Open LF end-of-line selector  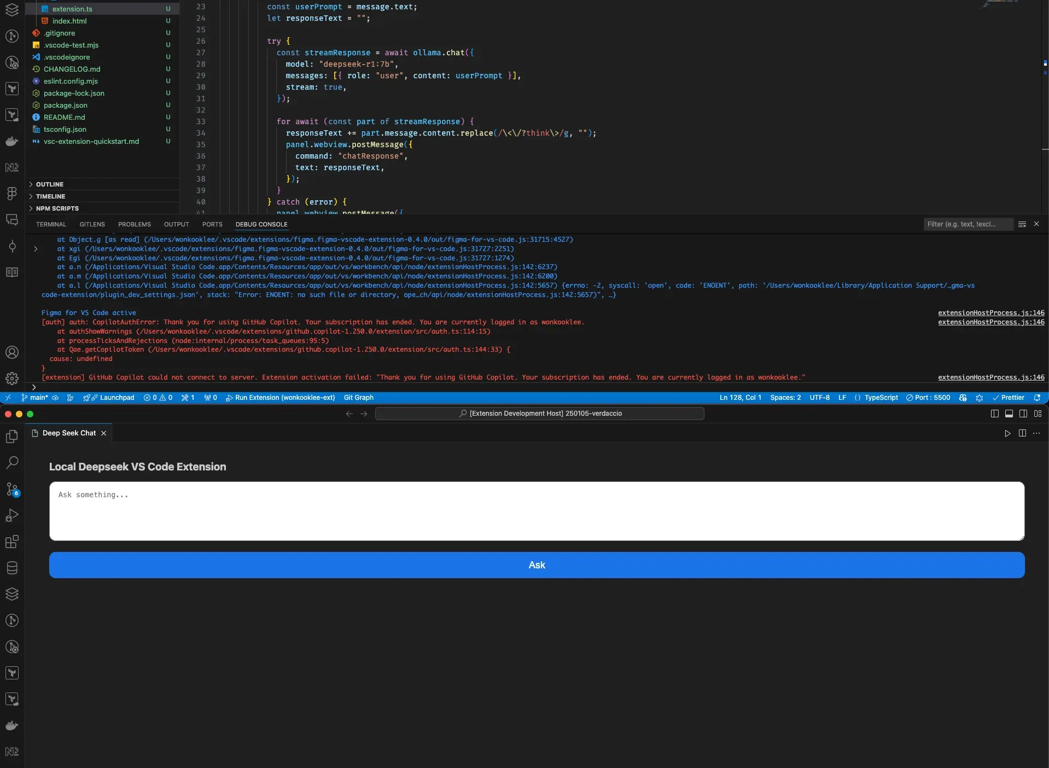pyautogui.click(x=842, y=398)
